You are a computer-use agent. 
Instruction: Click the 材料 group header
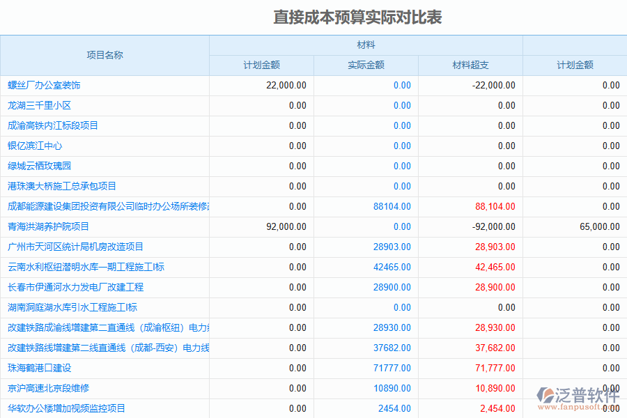(366, 45)
